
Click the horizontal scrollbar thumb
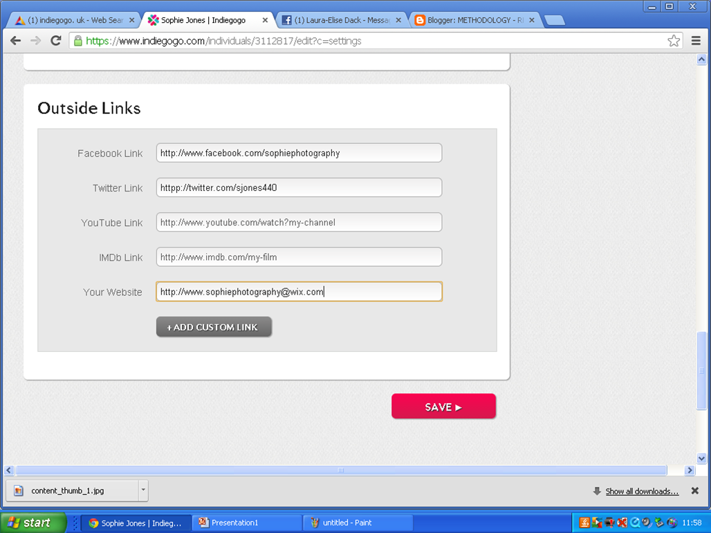coord(341,470)
